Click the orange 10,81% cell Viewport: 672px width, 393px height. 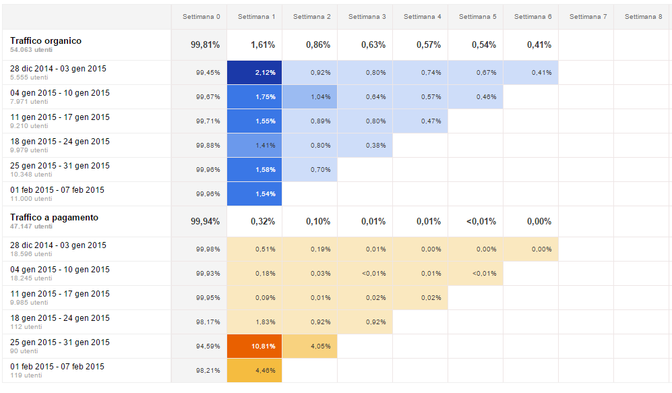tap(255, 346)
